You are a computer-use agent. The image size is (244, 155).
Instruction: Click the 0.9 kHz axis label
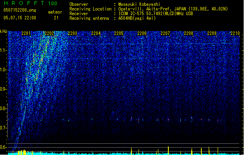click(3, 89)
